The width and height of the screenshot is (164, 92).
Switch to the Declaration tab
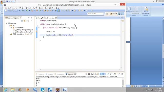[x=59, y=74]
